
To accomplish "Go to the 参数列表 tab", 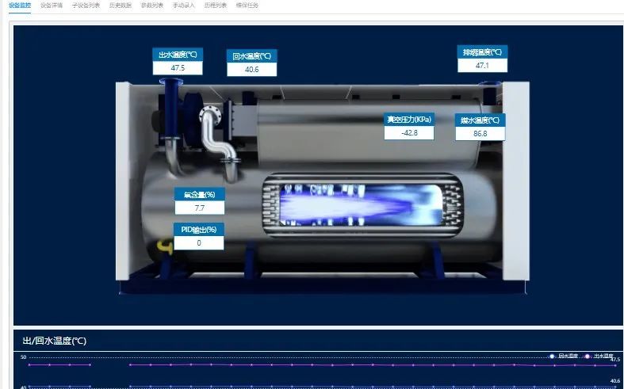I will tap(152, 5).
